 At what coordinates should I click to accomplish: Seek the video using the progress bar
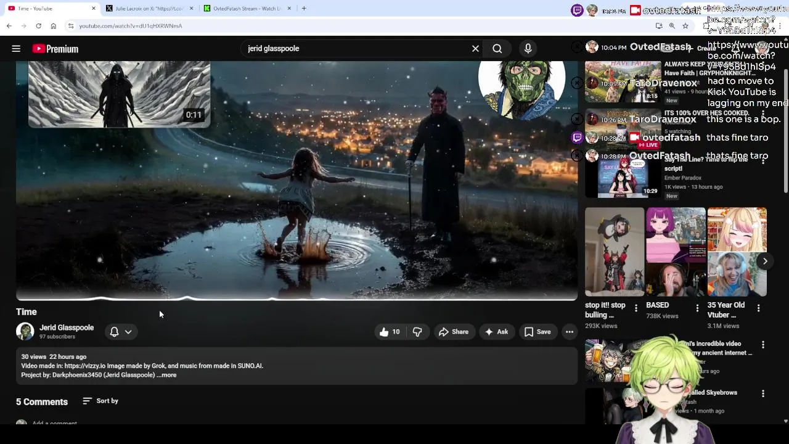(x=296, y=299)
